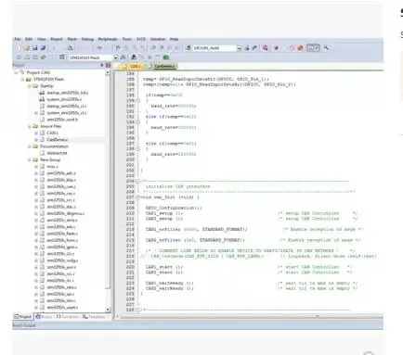Open Configuration wrench icon on toolbar
This screenshot has width=403, height=355.
point(326,48)
